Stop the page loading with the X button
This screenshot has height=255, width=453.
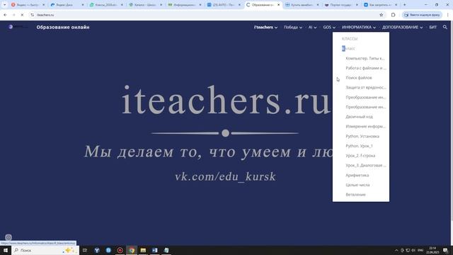coord(22,15)
